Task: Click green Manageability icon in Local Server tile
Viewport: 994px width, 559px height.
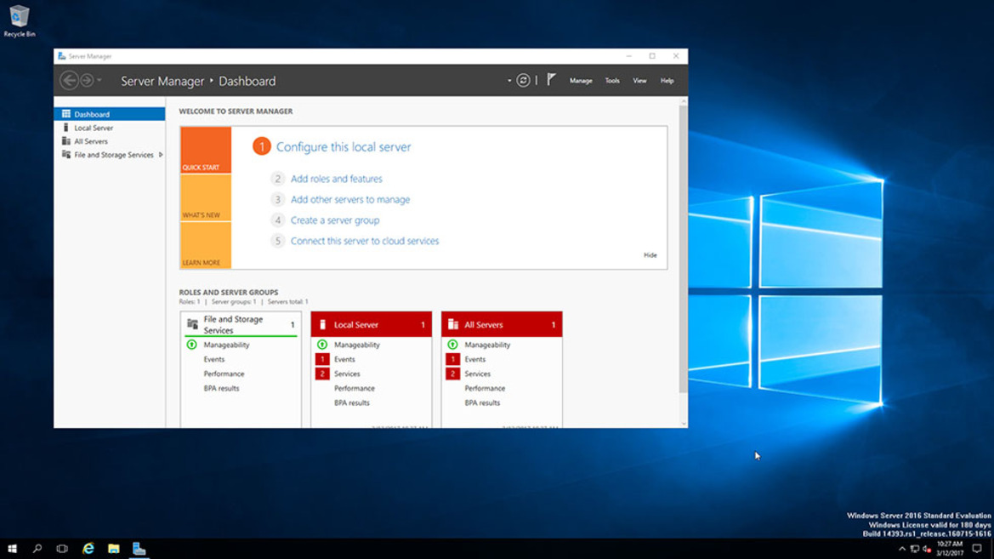Action: click(322, 345)
